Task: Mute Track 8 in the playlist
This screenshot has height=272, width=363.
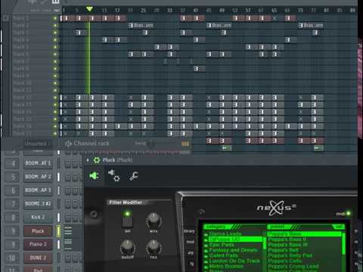Action: coord(55,69)
